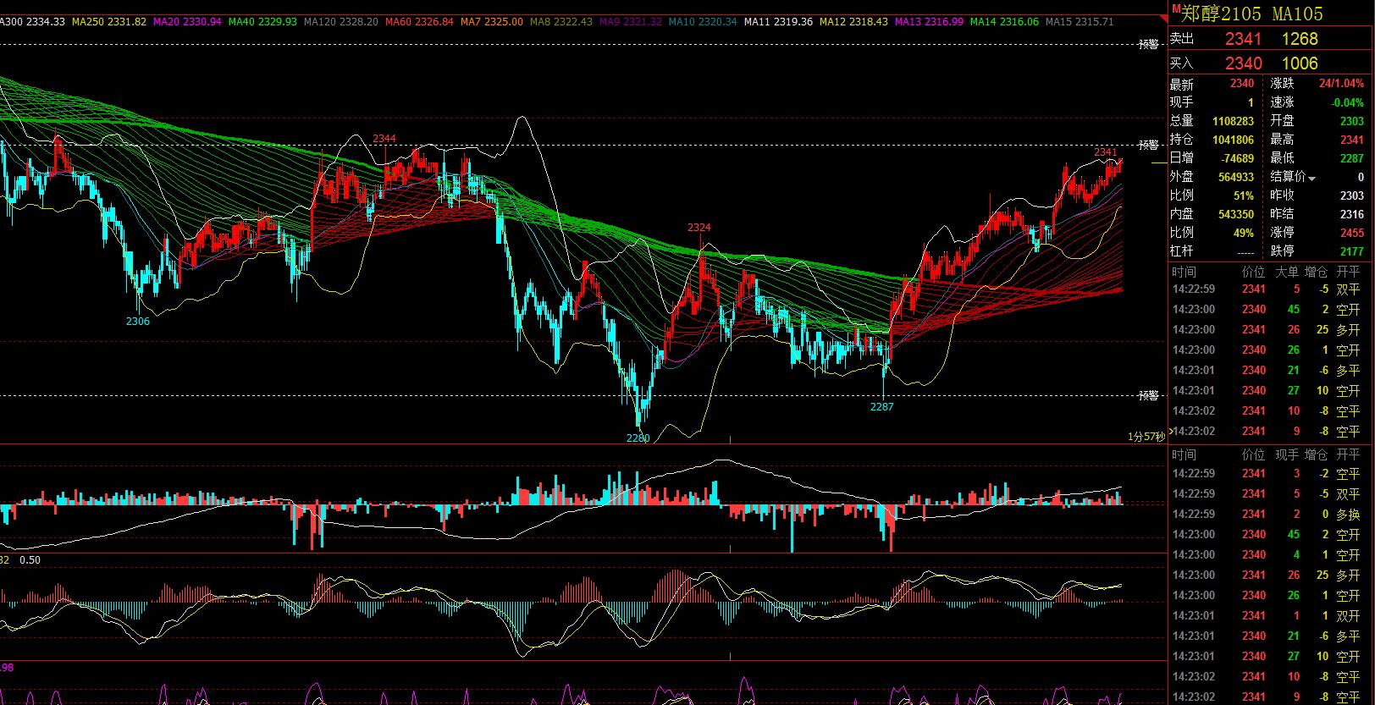Screen dimensions: 1375x705
Task: Open the 结算价 dropdown arrow
Action: (1312, 178)
